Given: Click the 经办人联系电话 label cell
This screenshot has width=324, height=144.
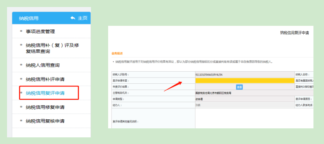Looking at the screenshot, I should [x=304, y=105].
